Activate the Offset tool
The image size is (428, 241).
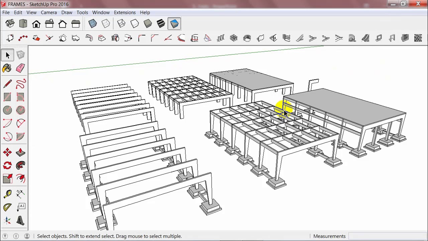click(x=20, y=179)
